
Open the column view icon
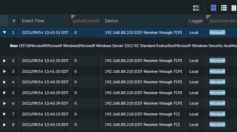click(234, 8)
